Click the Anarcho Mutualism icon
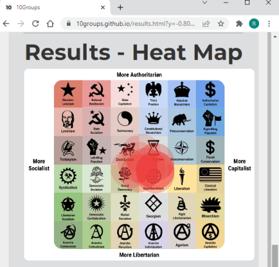This screenshot has height=267, width=279. pyautogui.click(x=125, y=232)
